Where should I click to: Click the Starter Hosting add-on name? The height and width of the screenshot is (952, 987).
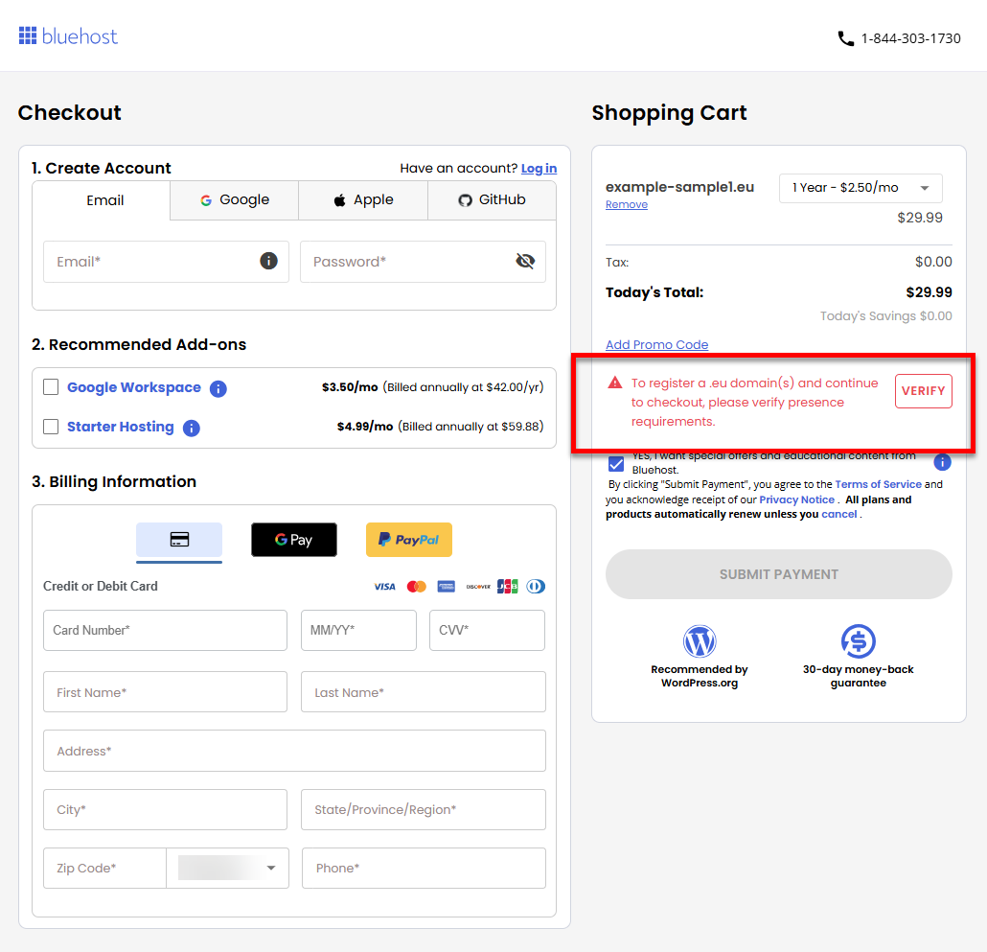[120, 427]
